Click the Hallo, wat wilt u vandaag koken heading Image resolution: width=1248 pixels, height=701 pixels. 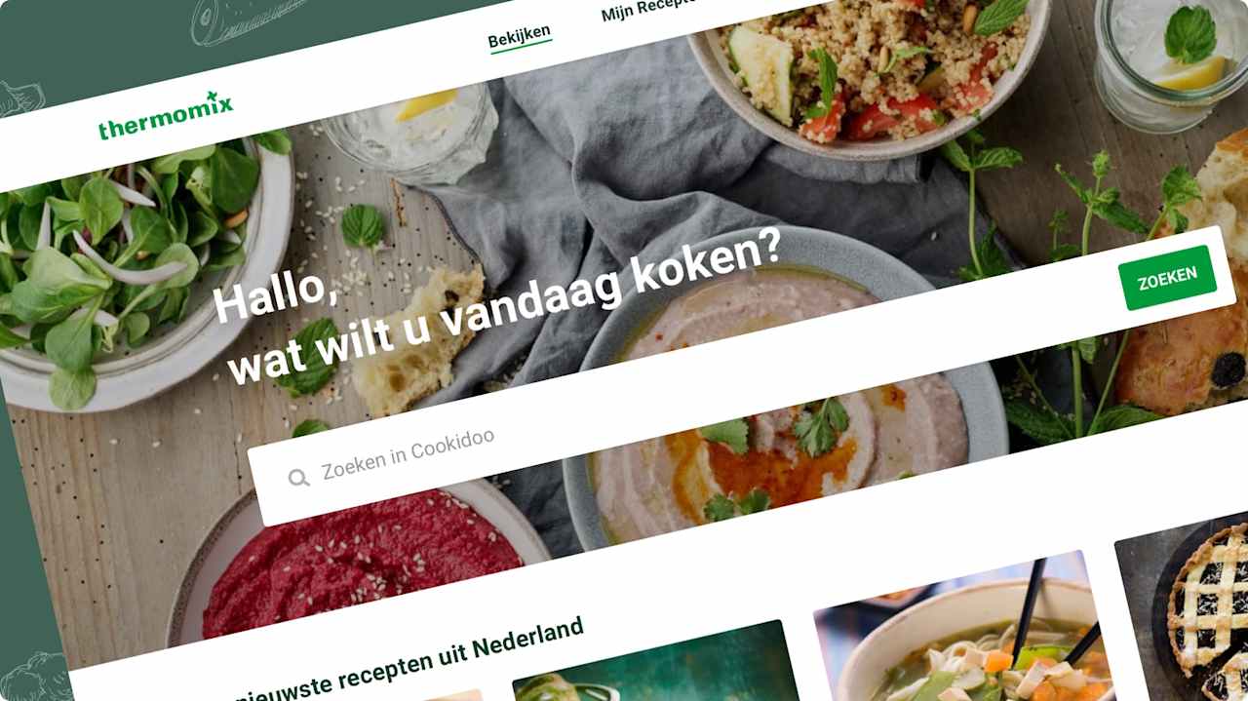tap(497, 304)
